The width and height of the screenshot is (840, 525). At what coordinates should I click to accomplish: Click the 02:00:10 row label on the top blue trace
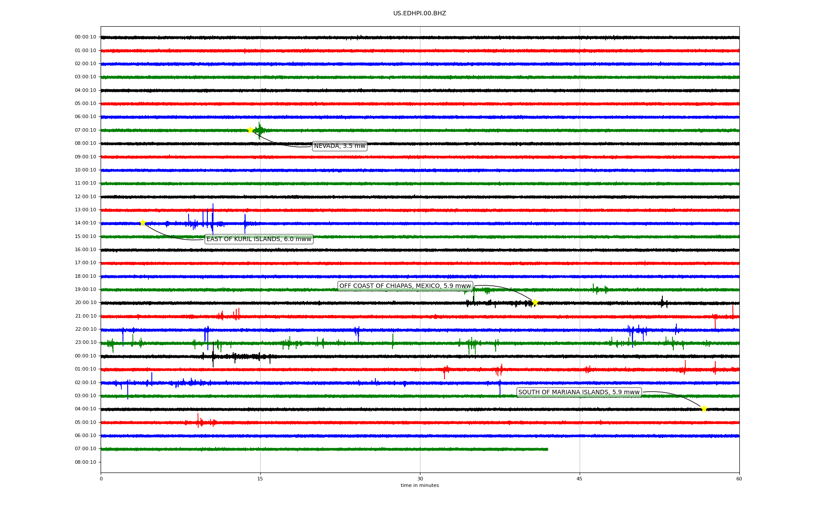pyautogui.click(x=85, y=64)
